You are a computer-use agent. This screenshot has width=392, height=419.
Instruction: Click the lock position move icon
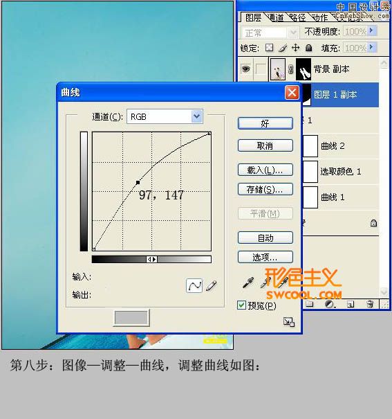pos(295,48)
